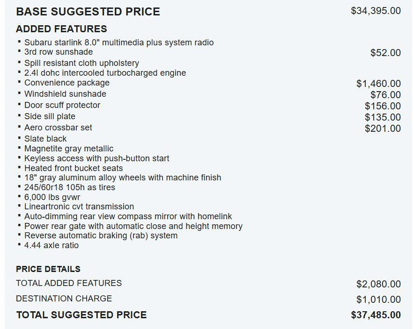414x329 pixels.
Task: Select the $2,080.00 total added features
Action: (x=378, y=284)
